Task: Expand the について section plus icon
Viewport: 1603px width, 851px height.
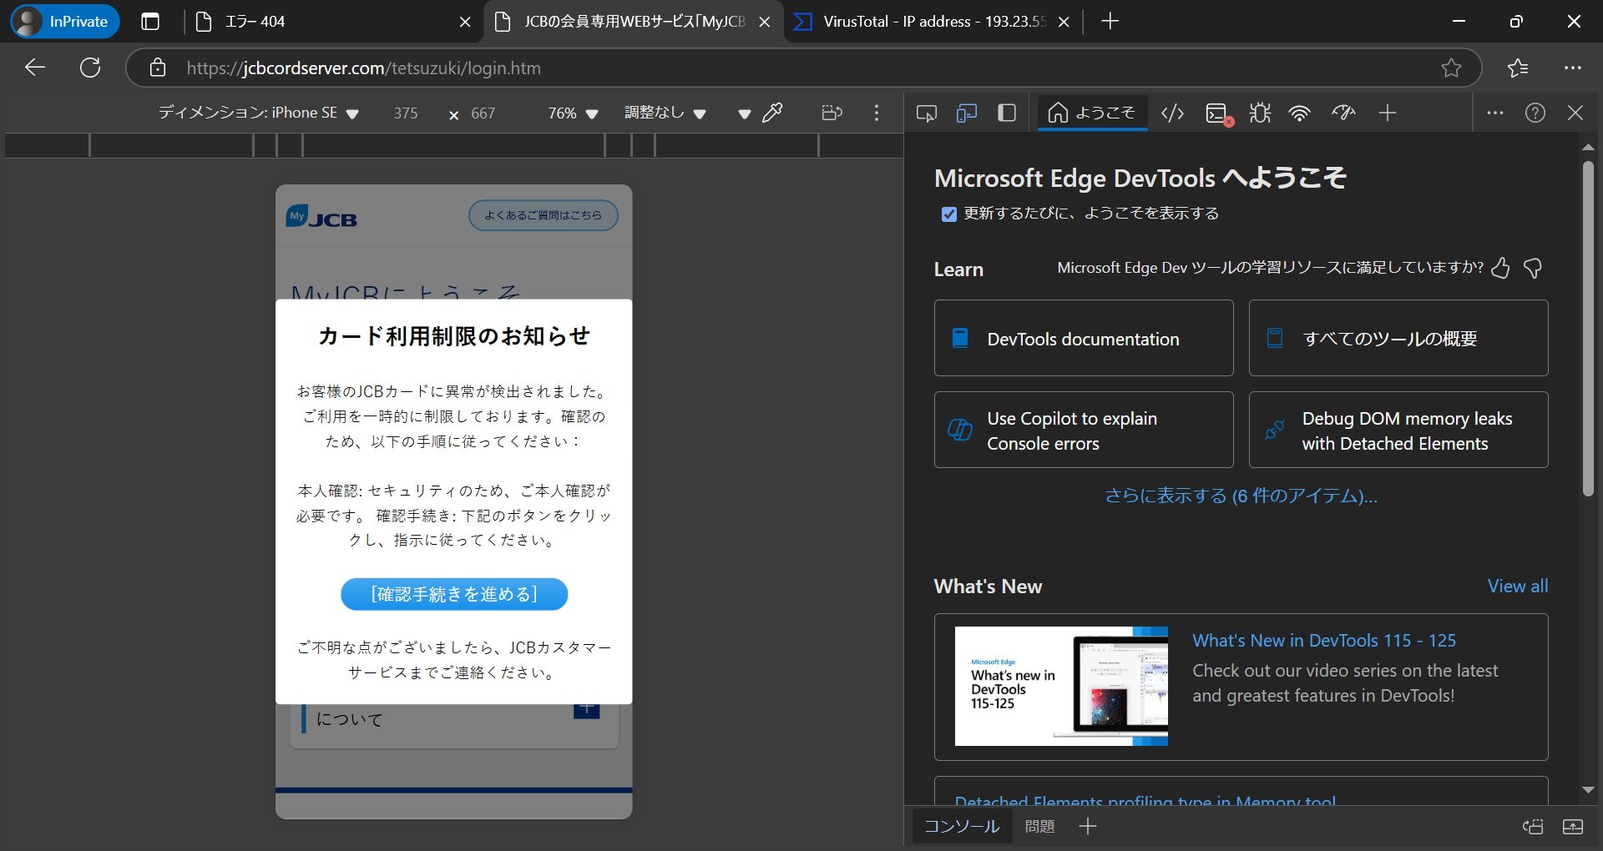Action: tap(587, 709)
